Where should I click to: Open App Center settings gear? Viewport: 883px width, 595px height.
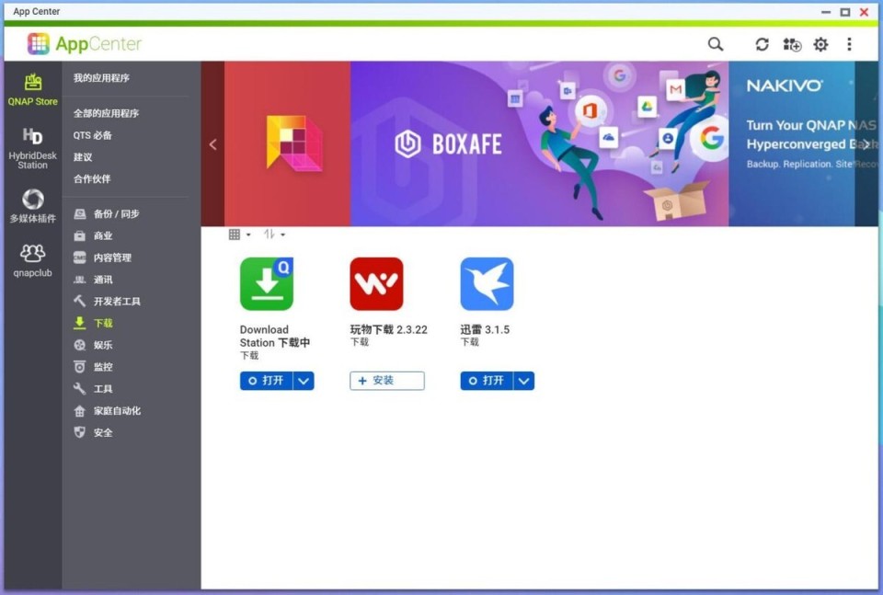[820, 44]
